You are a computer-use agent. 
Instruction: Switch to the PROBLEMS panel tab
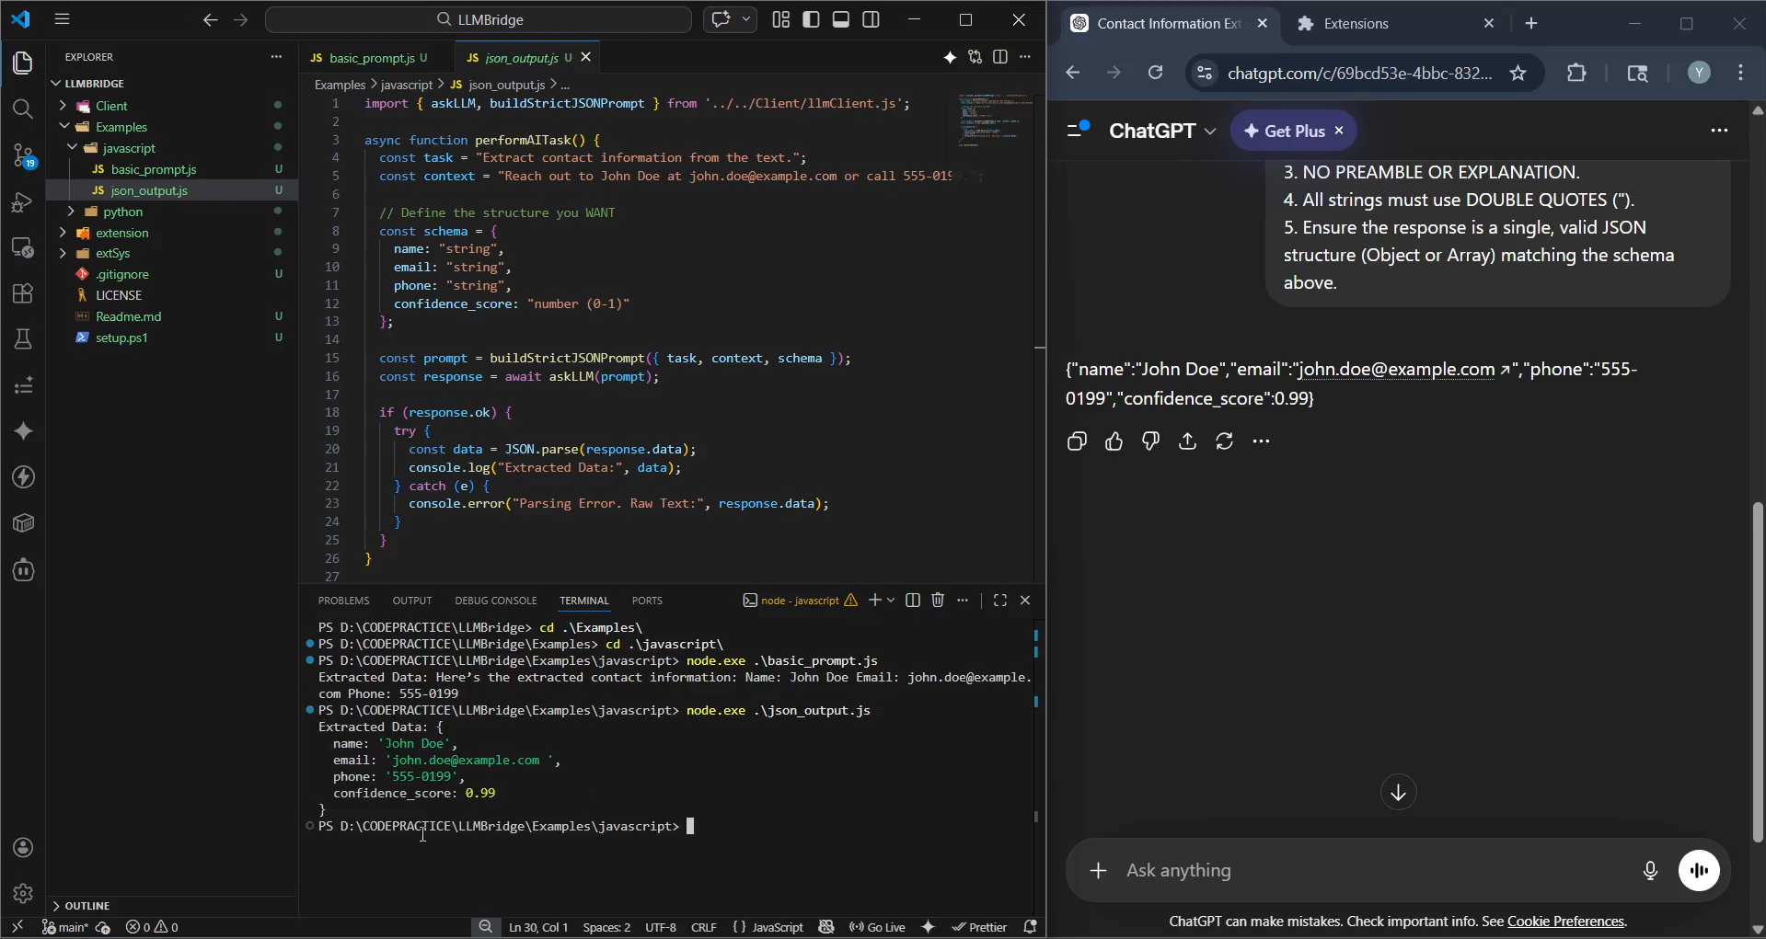click(x=343, y=601)
